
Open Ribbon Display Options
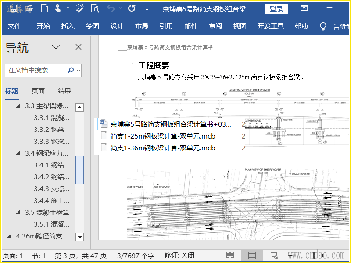point(304,8)
